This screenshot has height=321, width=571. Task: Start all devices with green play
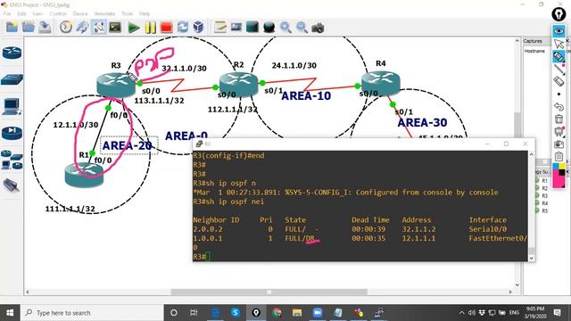click(x=134, y=28)
